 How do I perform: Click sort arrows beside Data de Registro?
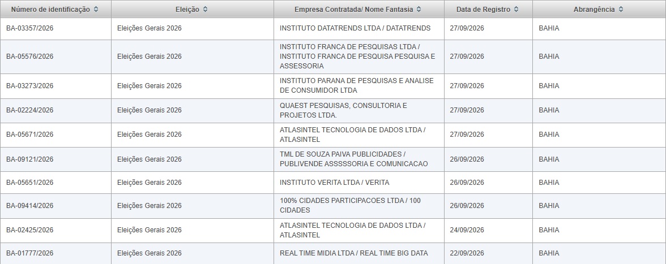pos(516,9)
